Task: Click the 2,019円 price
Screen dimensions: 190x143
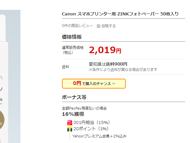Action: [x=105, y=50]
